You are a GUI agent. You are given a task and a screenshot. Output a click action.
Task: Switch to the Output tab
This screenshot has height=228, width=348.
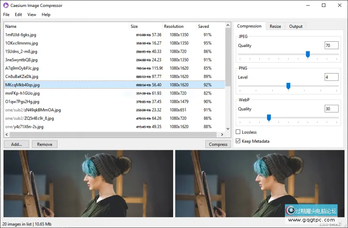point(296,26)
